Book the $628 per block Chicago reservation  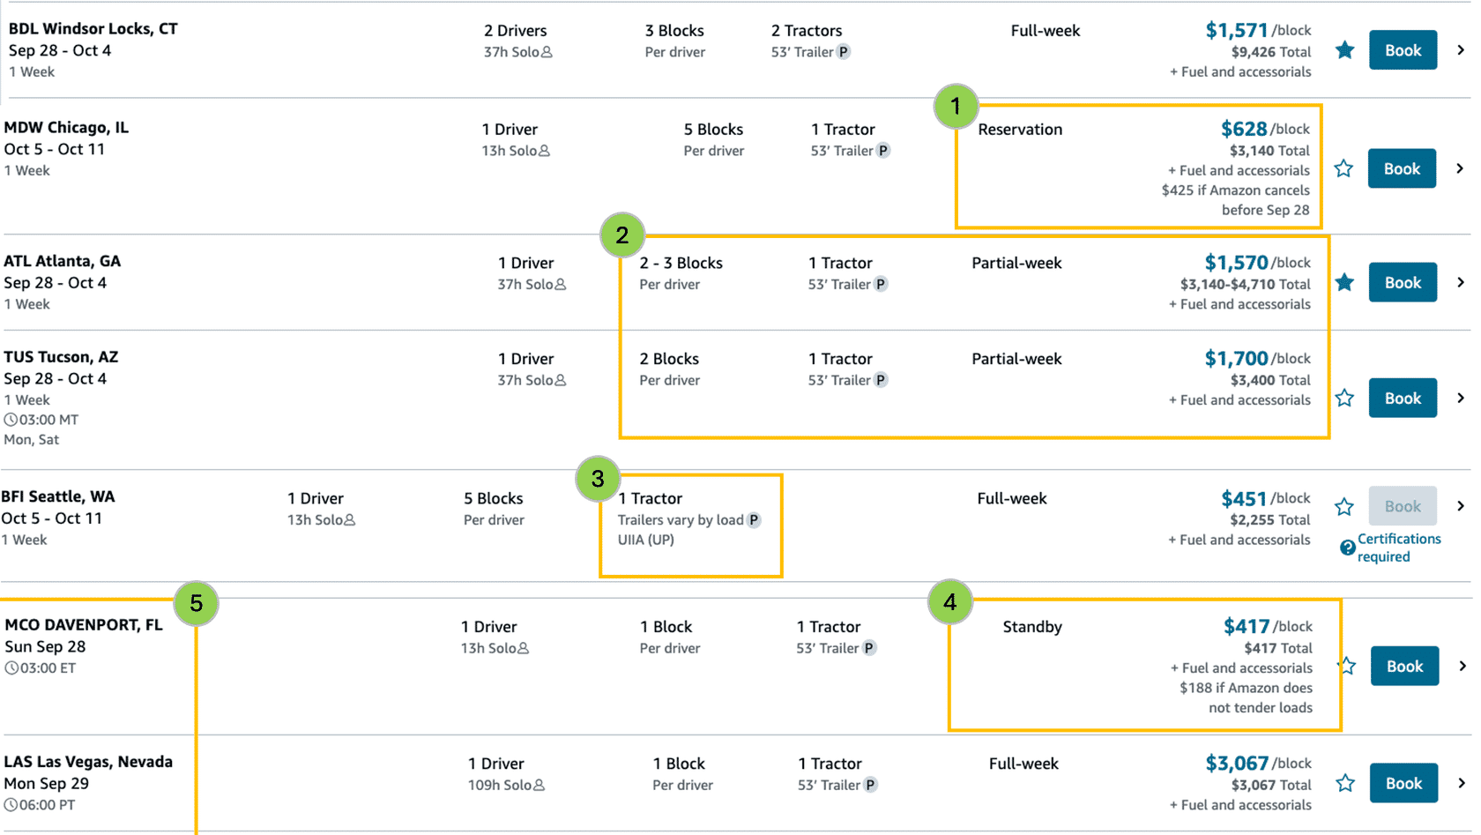click(1402, 168)
